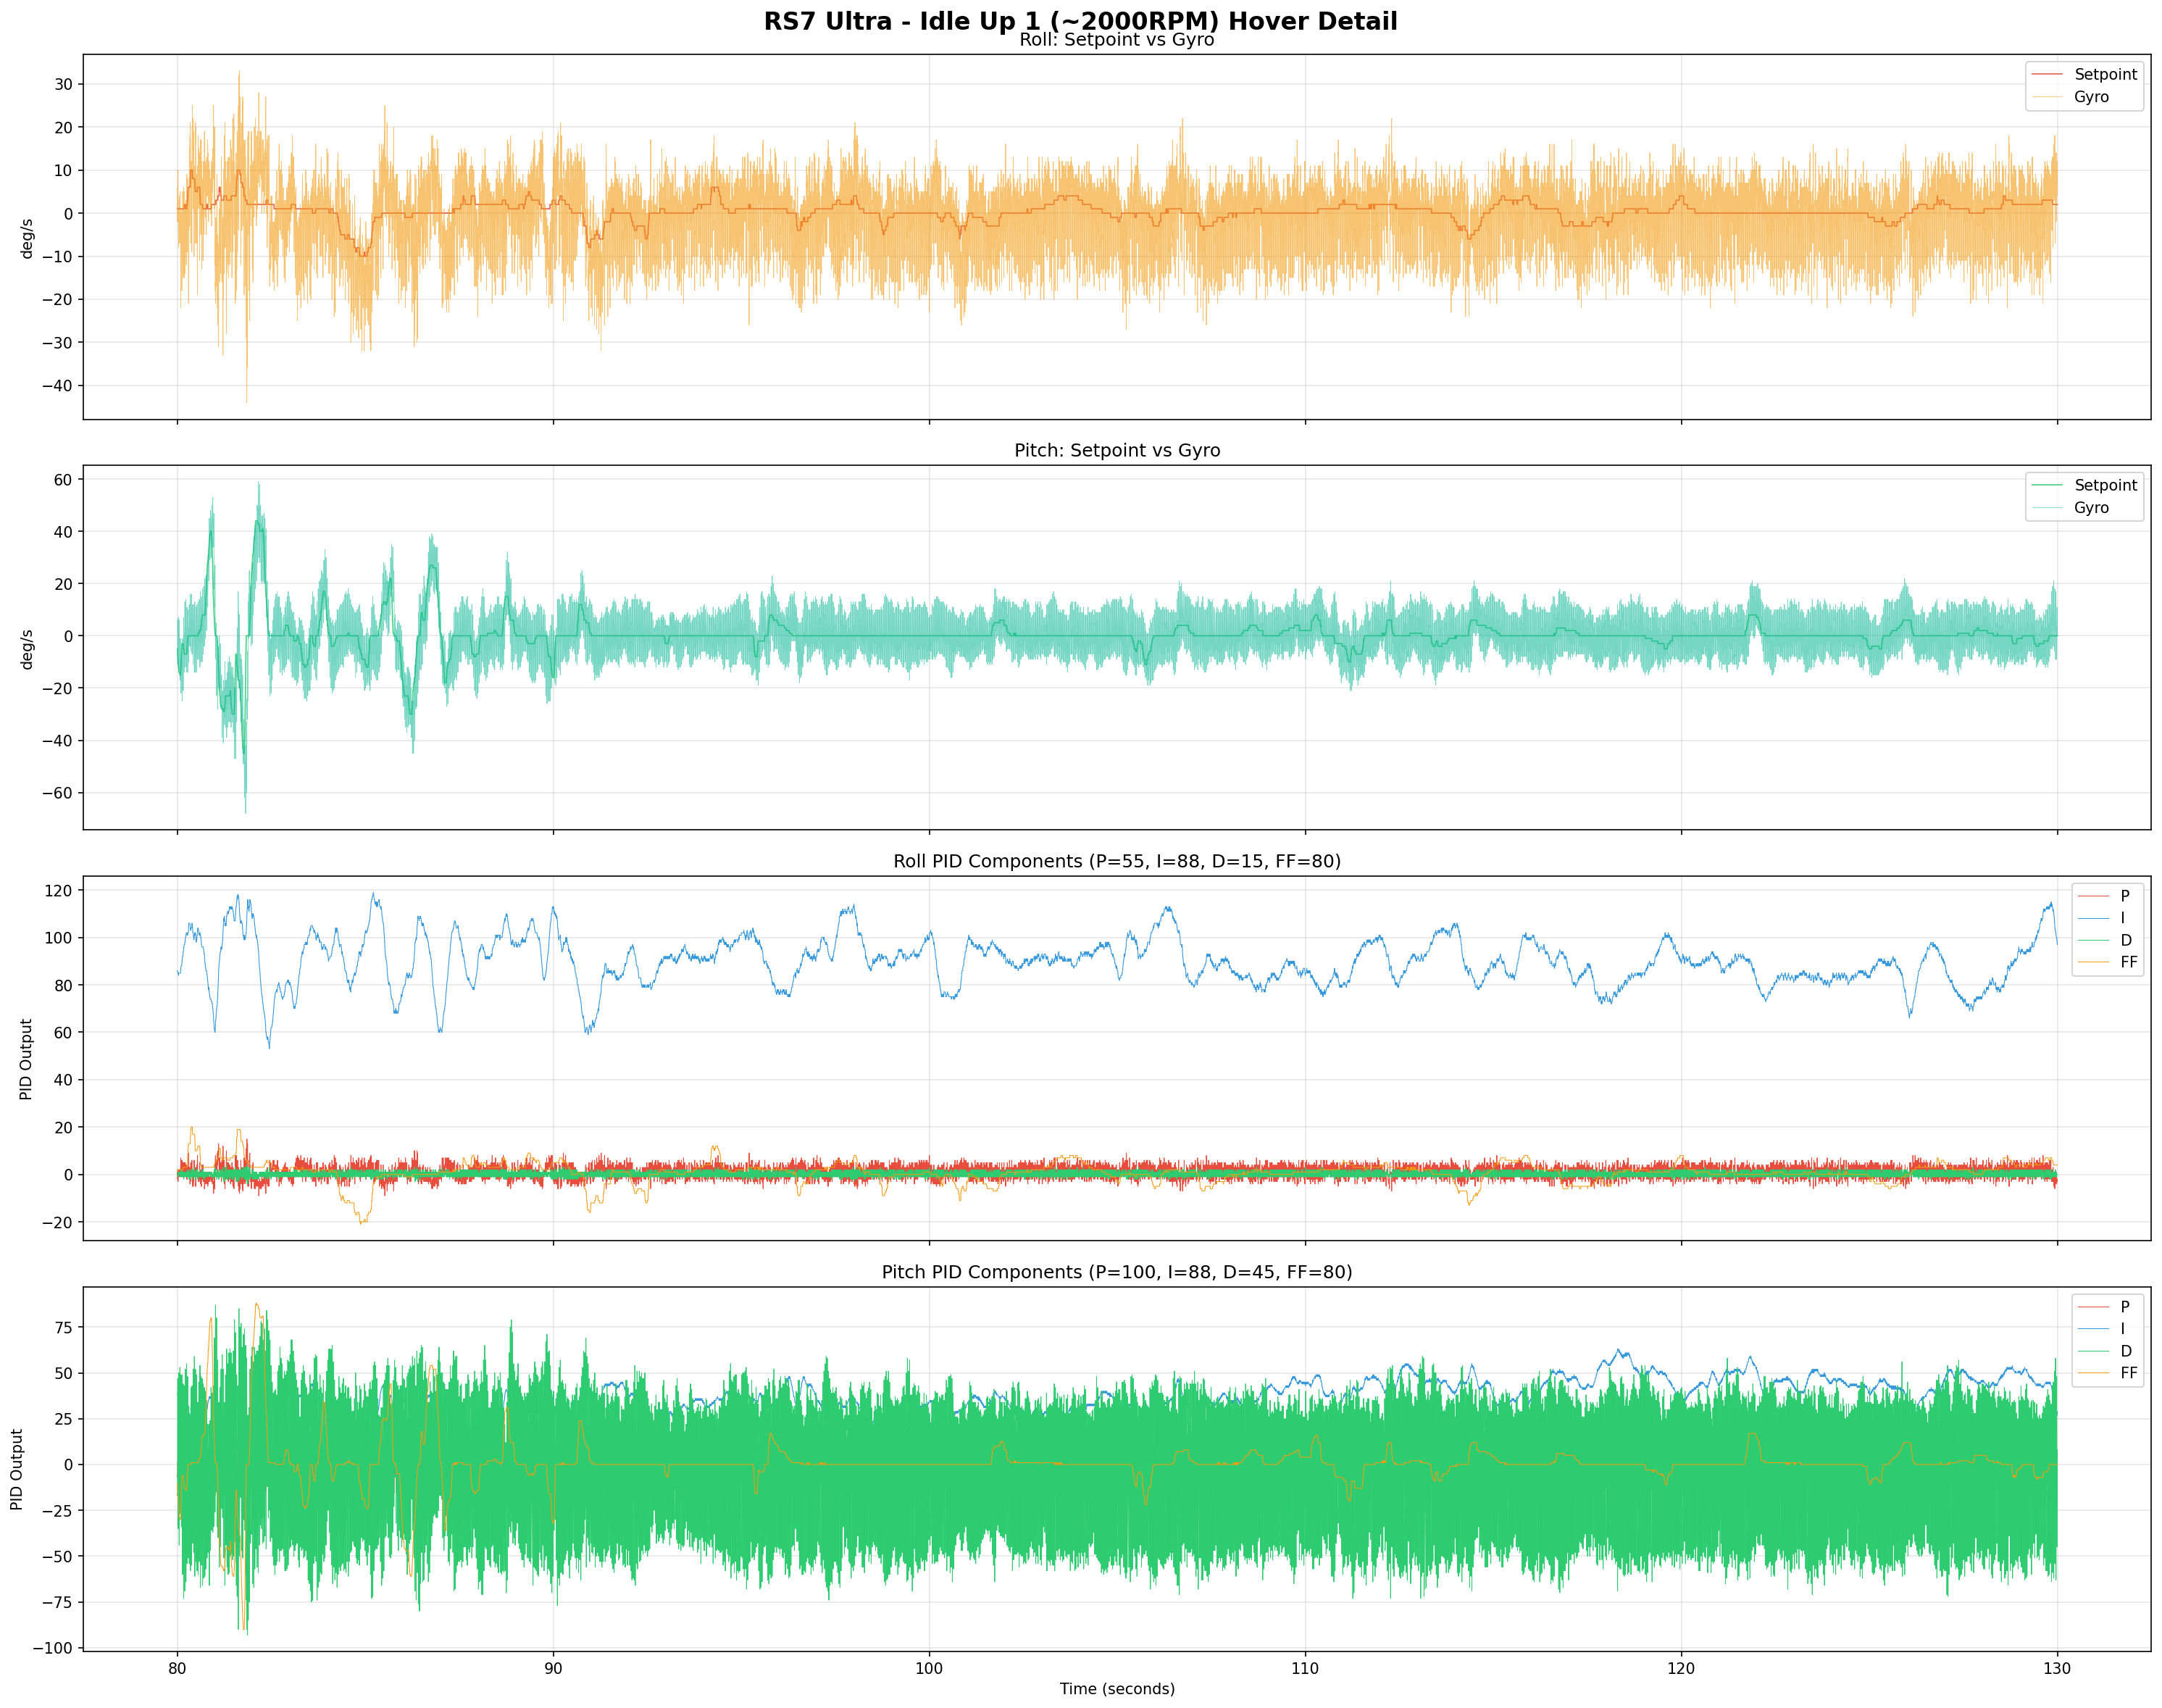
Task: Select y-tick "−25" on the Pitch PID plot
Action: pyautogui.click(x=56, y=1511)
